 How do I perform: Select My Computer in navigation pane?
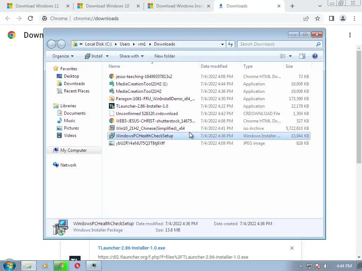(x=74, y=150)
